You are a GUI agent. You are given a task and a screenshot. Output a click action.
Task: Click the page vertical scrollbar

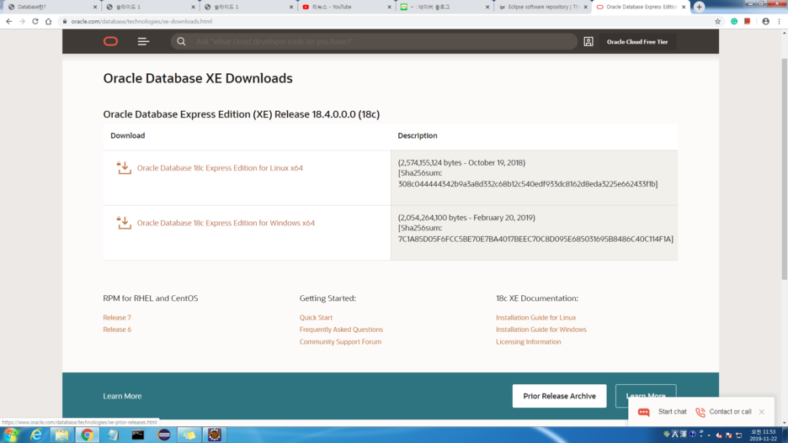tap(784, 170)
